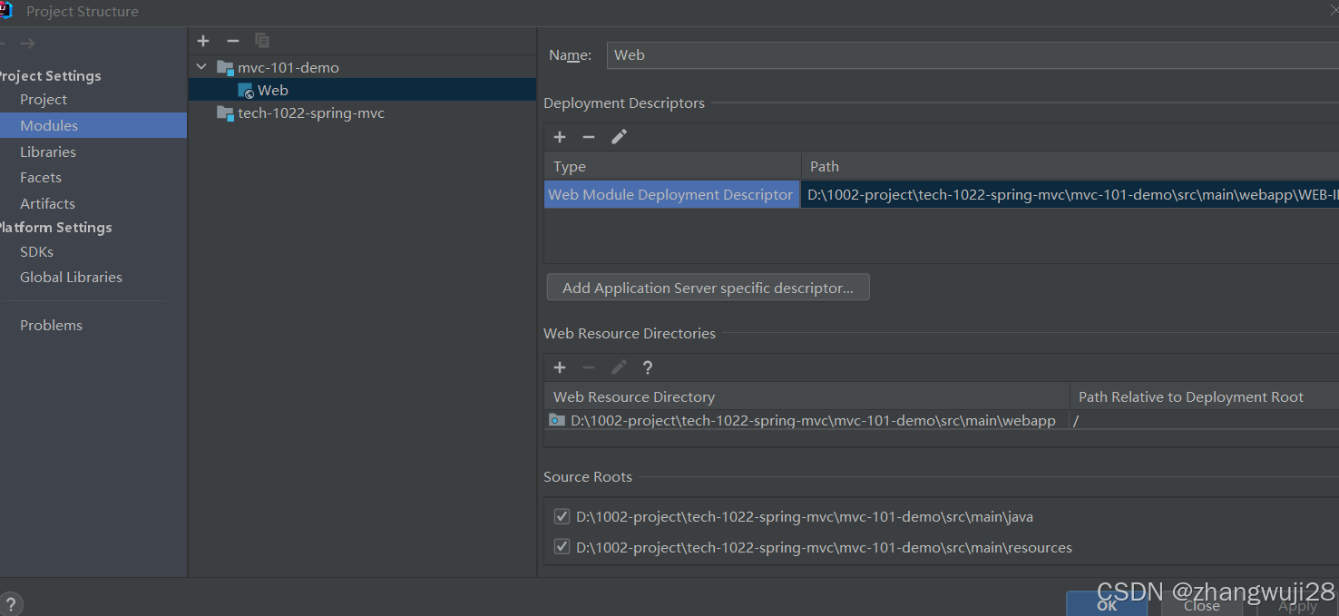Select the Web facet tree node
The height and width of the screenshot is (616, 1339).
[272, 91]
